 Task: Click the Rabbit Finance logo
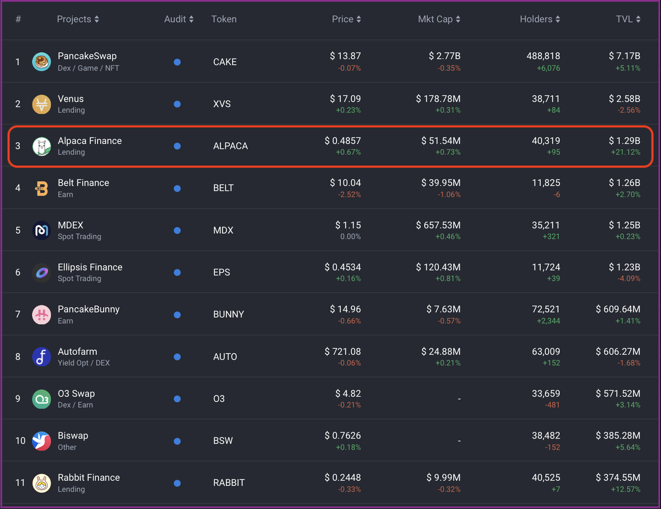[x=41, y=483]
